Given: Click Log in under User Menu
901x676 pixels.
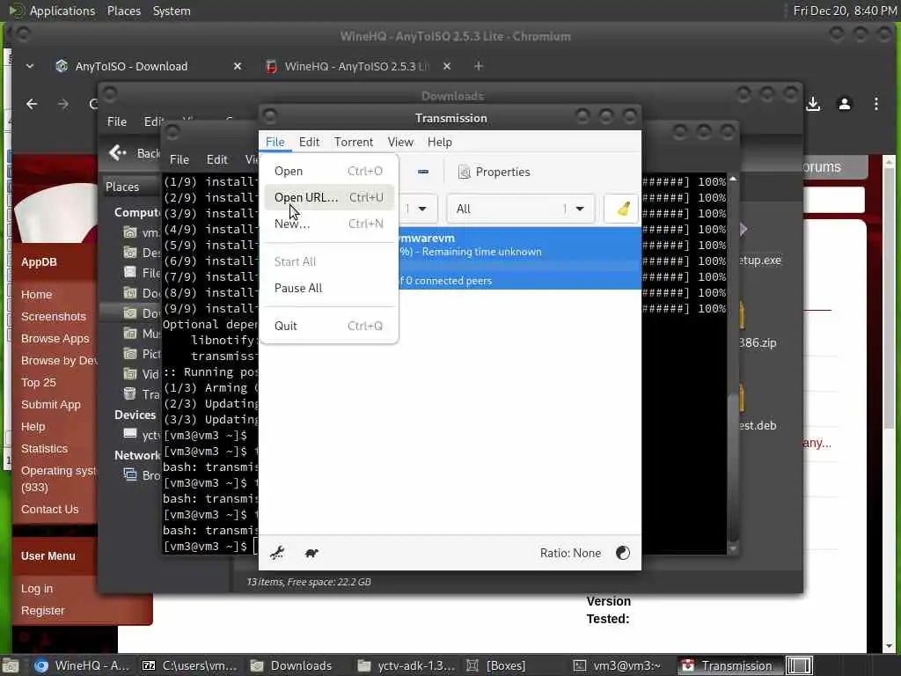Looking at the screenshot, I should (37, 589).
